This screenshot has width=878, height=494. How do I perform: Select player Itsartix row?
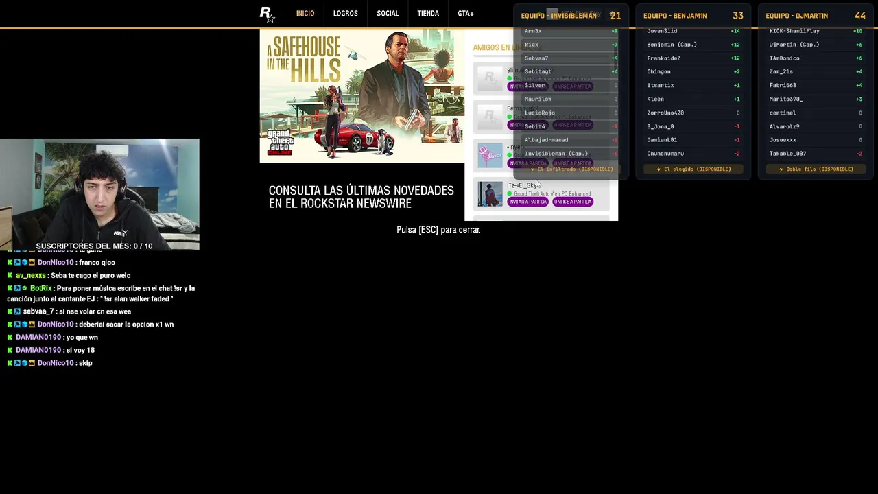click(693, 86)
